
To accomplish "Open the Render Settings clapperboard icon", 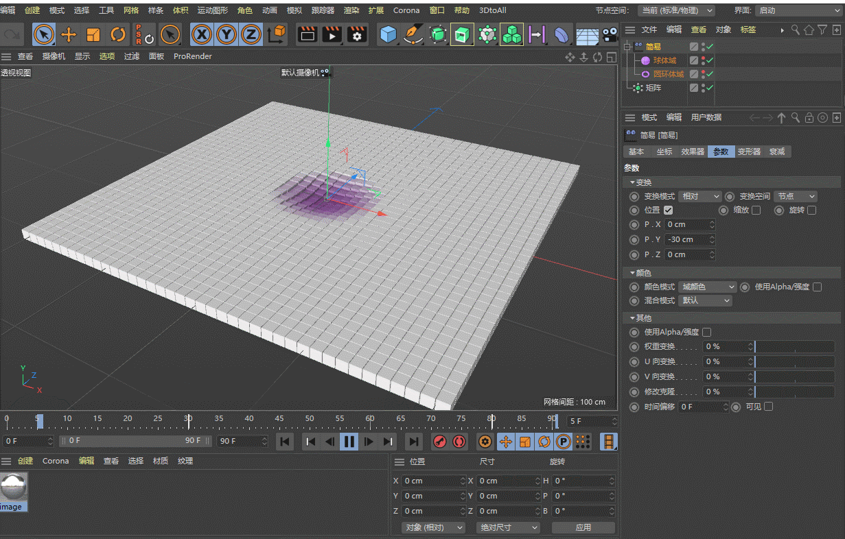I will coord(356,34).
